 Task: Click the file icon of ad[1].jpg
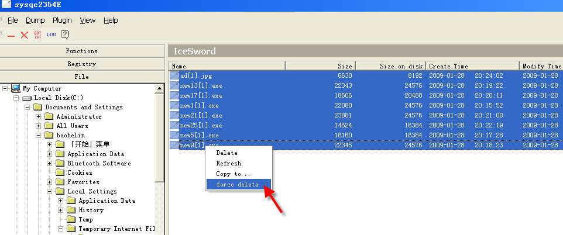[174, 75]
